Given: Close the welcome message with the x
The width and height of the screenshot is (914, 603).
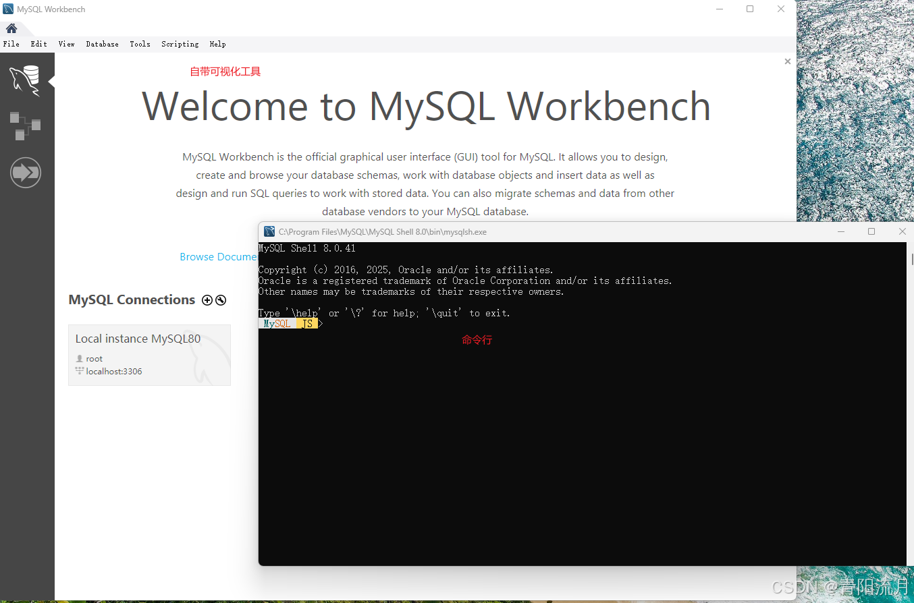Looking at the screenshot, I should (787, 61).
